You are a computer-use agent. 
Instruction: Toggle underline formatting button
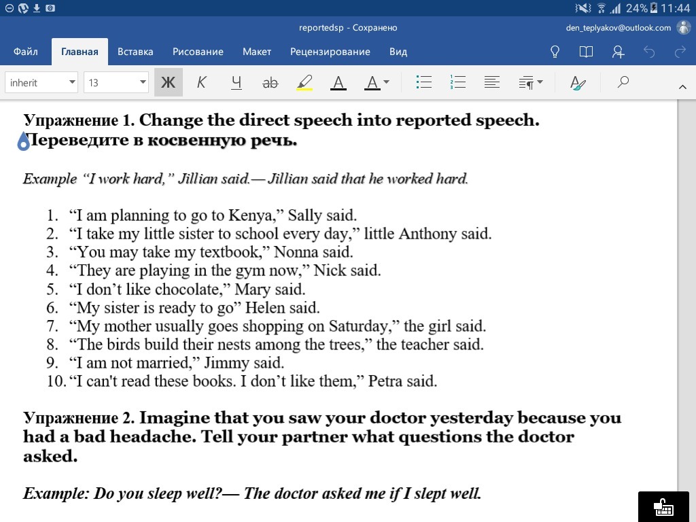[x=236, y=83]
